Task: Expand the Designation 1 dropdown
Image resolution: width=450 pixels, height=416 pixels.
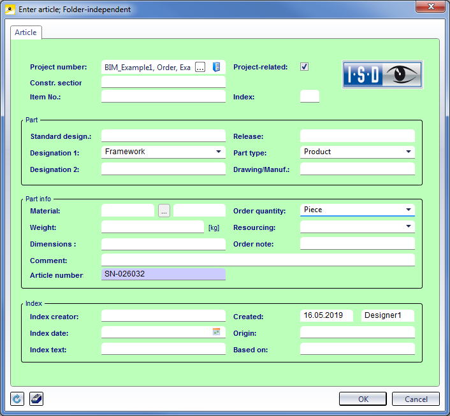Action: click(219, 152)
